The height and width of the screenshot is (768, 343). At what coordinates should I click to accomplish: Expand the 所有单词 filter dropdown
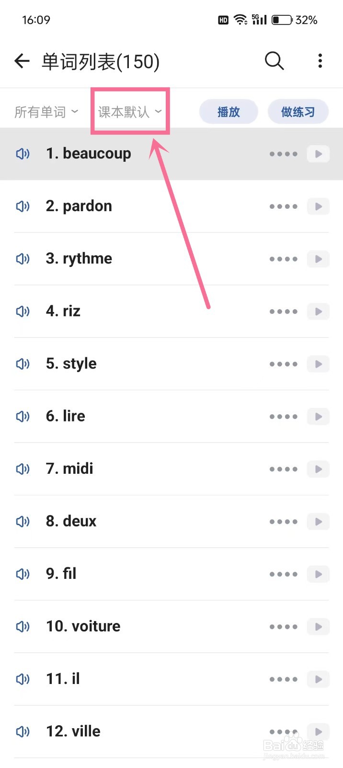point(46,112)
